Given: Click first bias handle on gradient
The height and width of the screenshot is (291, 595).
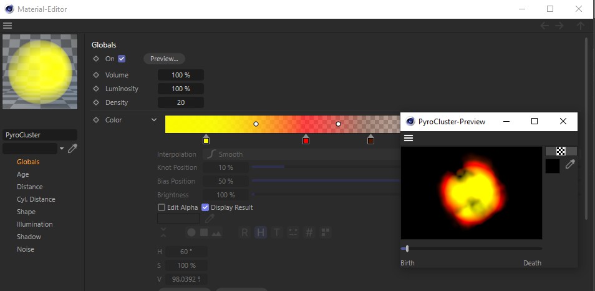Looking at the screenshot, I should (x=256, y=124).
